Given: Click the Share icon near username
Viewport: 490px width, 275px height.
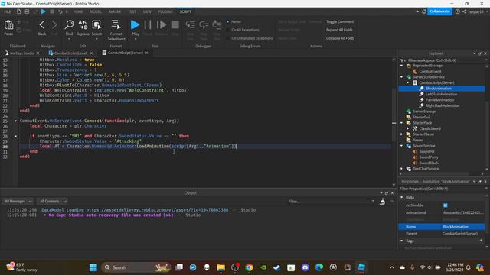Looking at the screenshot, I should (465, 11).
